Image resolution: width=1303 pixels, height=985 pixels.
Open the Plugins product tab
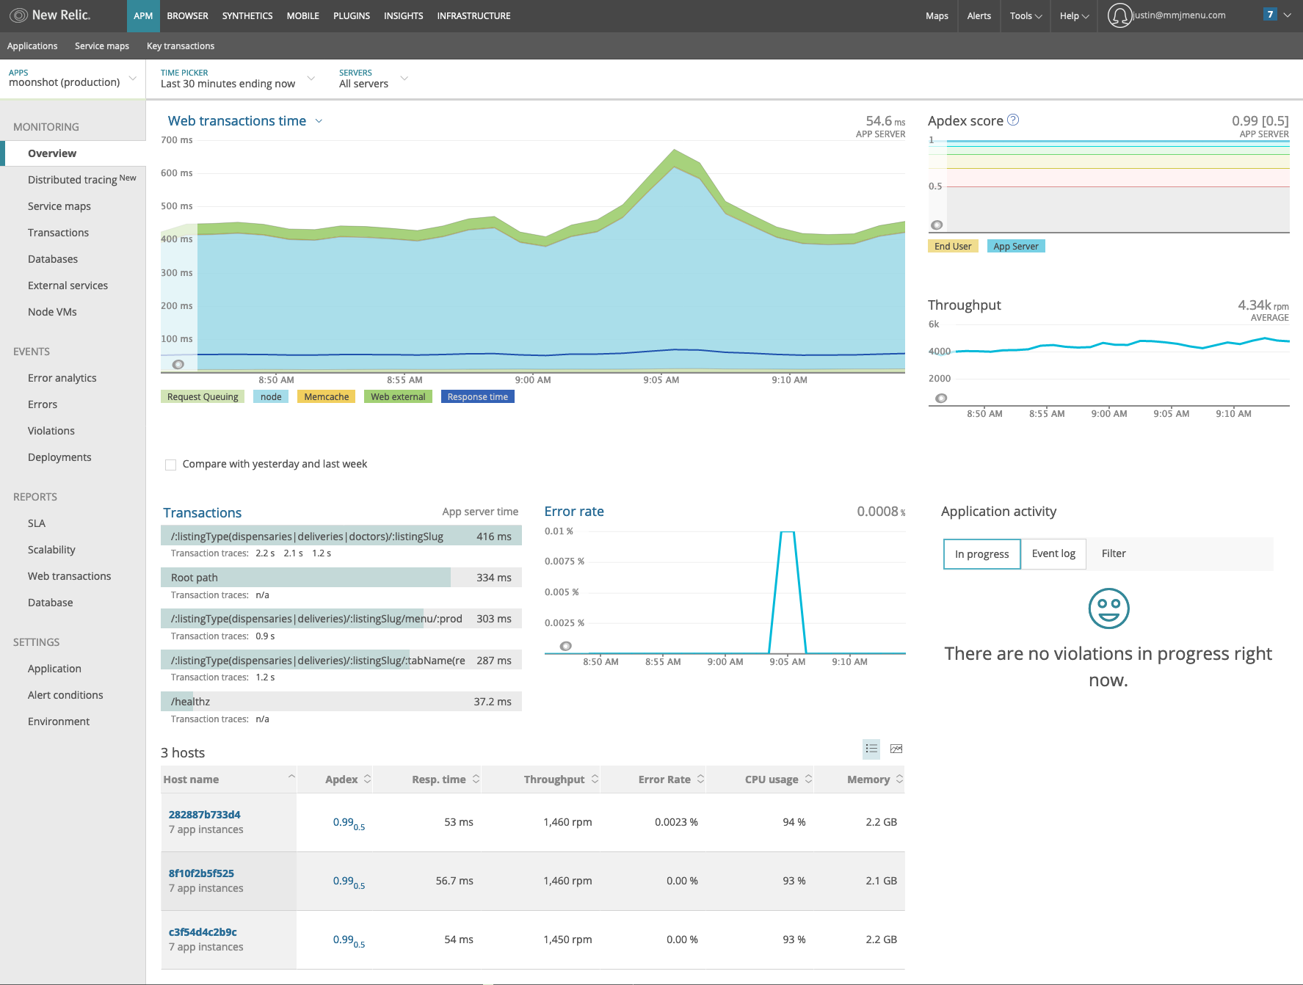pos(352,16)
